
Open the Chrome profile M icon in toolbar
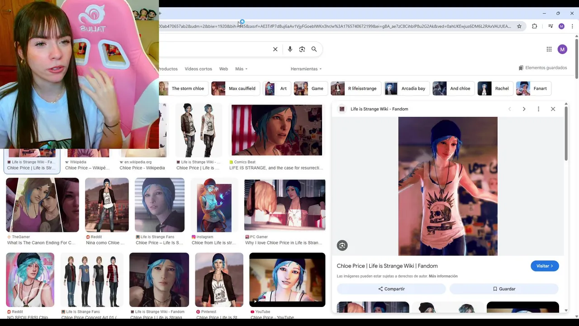click(561, 26)
